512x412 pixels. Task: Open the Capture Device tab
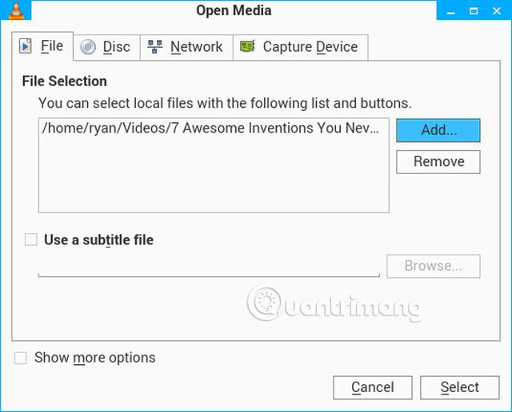coord(301,47)
